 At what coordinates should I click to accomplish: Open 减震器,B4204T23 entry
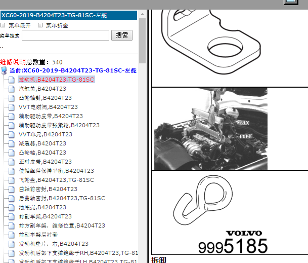pos(42,143)
